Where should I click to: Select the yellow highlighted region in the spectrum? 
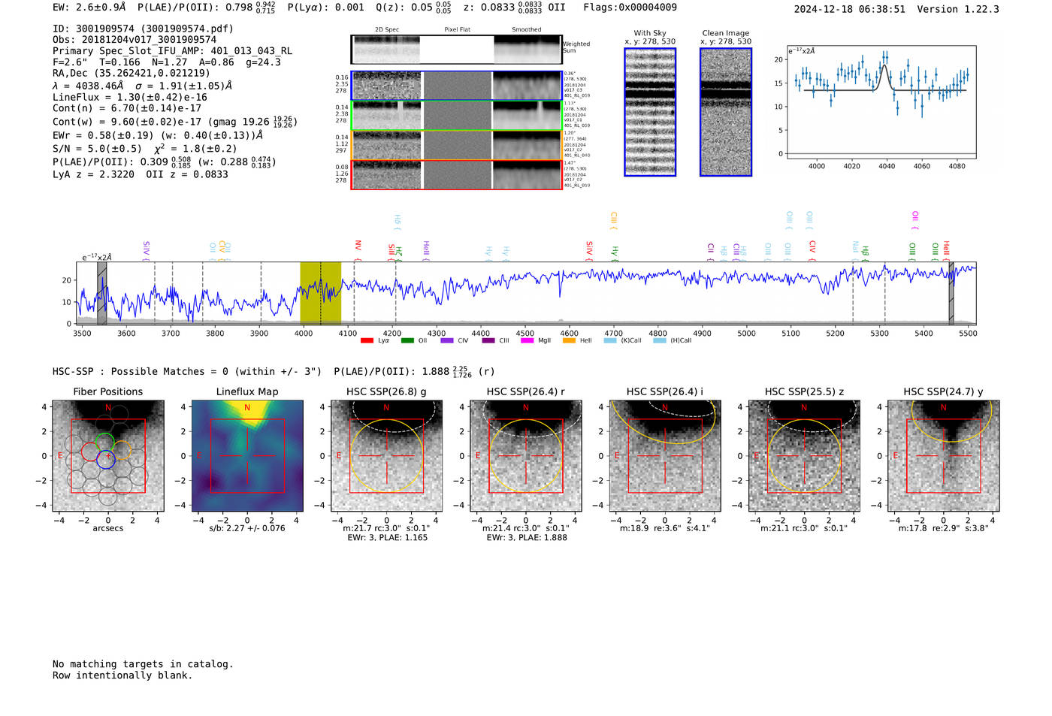(x=320, y=293)
